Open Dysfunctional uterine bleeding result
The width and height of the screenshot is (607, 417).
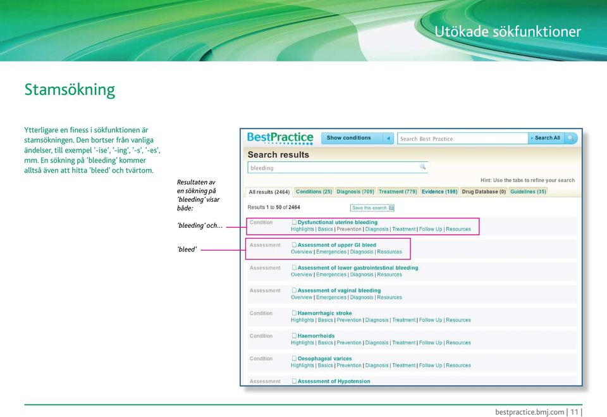[x=337, y=222]
